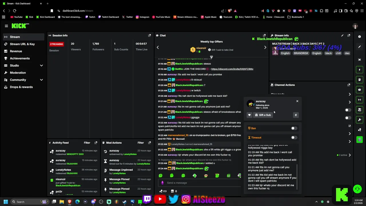
Task: Click the purple microphone icon in the message box
Action: click(x=162, y=183)
